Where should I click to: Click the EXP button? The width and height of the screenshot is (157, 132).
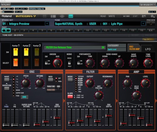click(135, 16)
